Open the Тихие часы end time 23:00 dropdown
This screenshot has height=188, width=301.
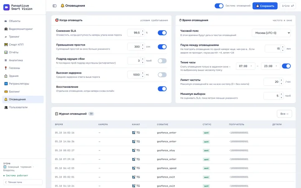click(x=270, y=66)
